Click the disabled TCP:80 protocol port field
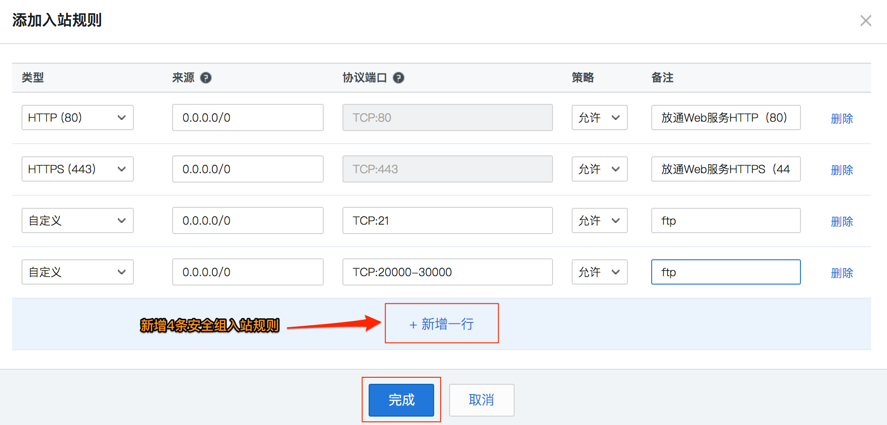Viewport: 887px width, 425px height. [448, 117]
